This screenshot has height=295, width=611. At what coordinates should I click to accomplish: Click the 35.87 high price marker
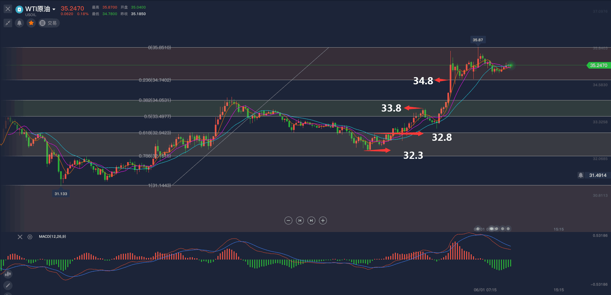(478, 40)
